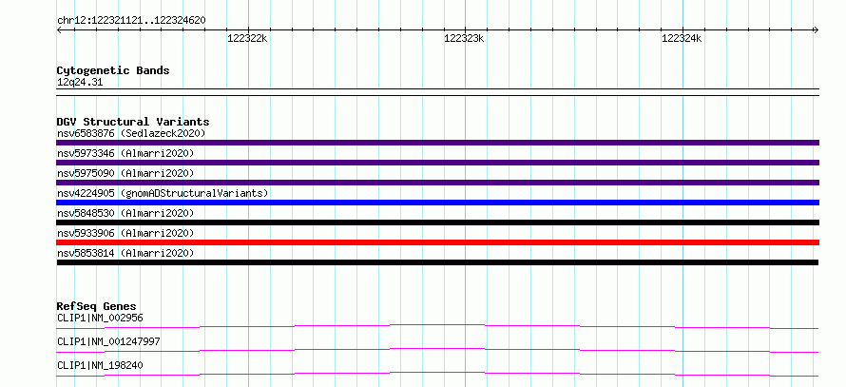Open gene label CLIP1|NM_001247997

tap(108, 341)
